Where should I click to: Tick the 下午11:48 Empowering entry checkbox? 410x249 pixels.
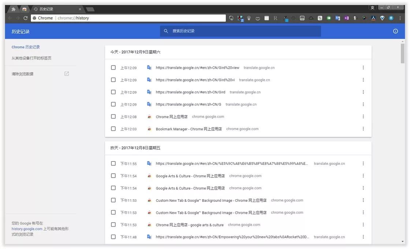point(113,237)
